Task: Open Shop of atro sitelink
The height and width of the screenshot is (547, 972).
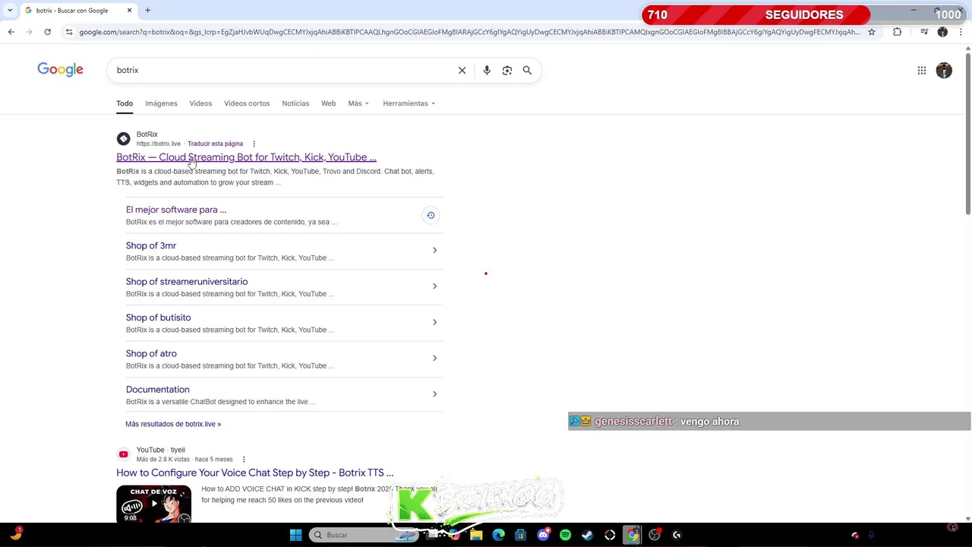Action: [x=151, y=353]
